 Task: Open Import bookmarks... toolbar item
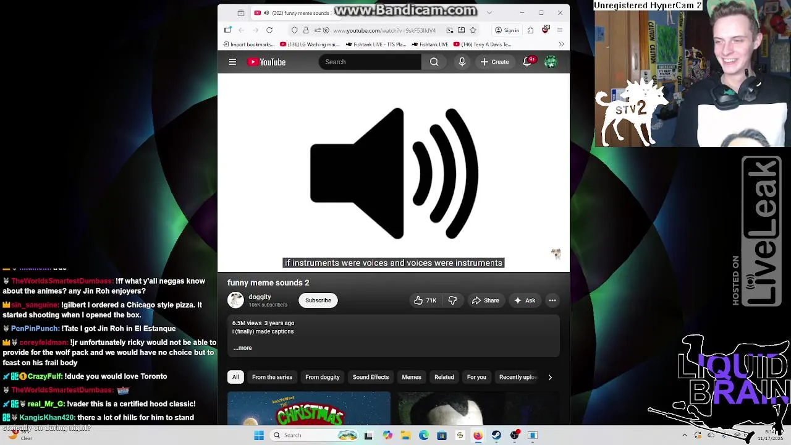click(x=248, y=44)
